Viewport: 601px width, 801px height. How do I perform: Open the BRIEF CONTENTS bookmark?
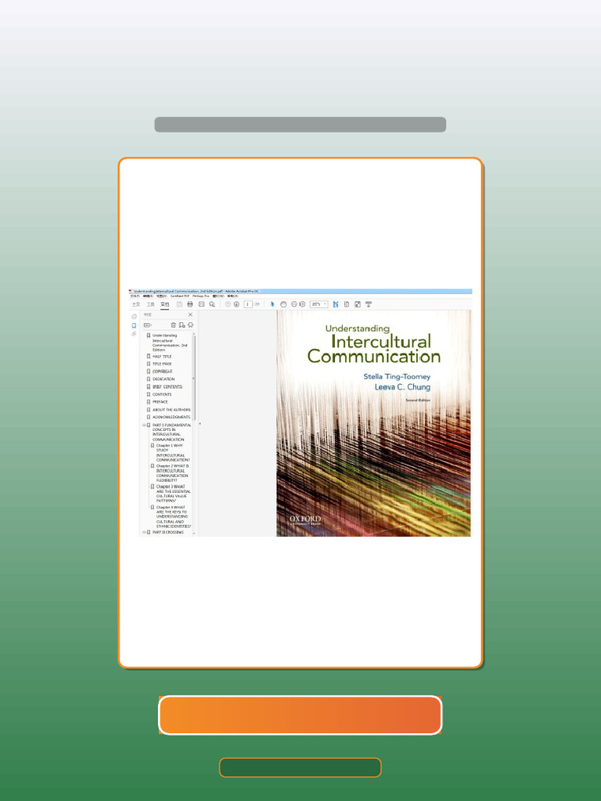(167, 386)
